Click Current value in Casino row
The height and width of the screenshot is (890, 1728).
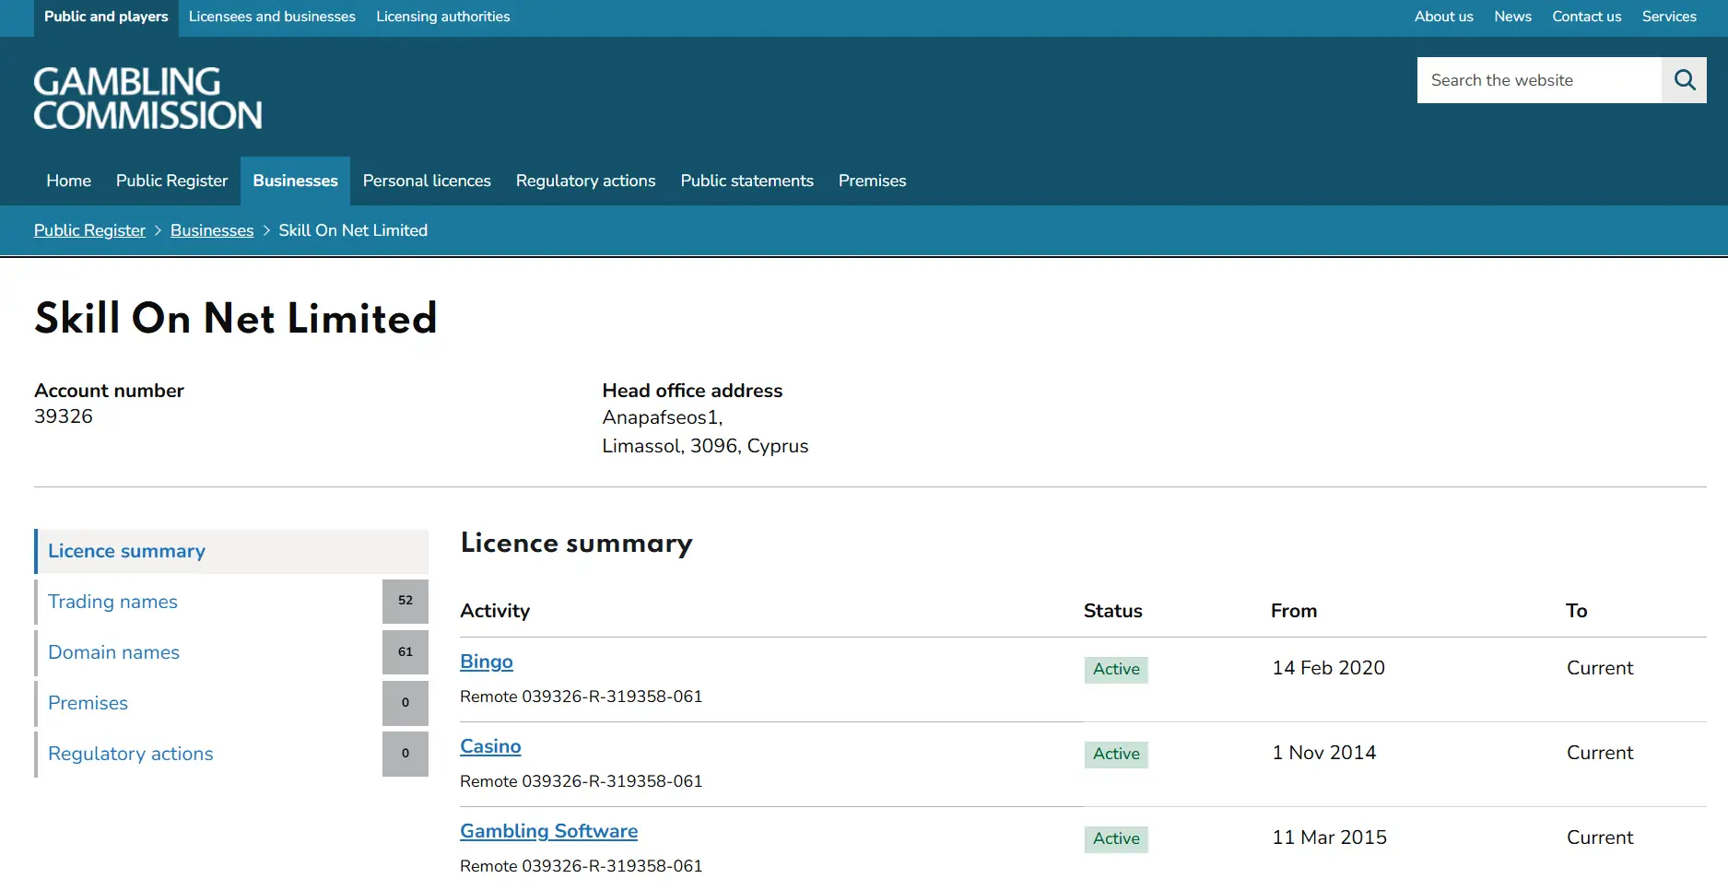(x=1600, y=753)
